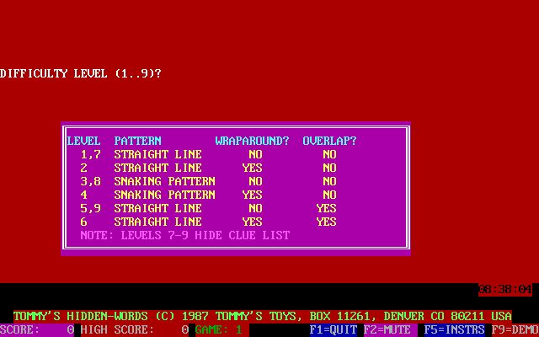Mute sound with F2=MUTE
539x337 pixels.
point(390,330)
